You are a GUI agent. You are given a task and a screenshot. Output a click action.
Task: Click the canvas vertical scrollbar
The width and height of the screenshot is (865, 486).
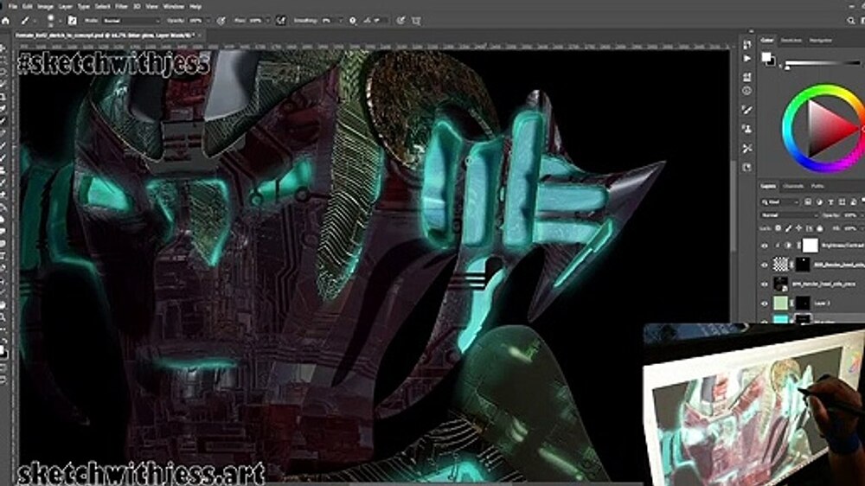[734, 204]
